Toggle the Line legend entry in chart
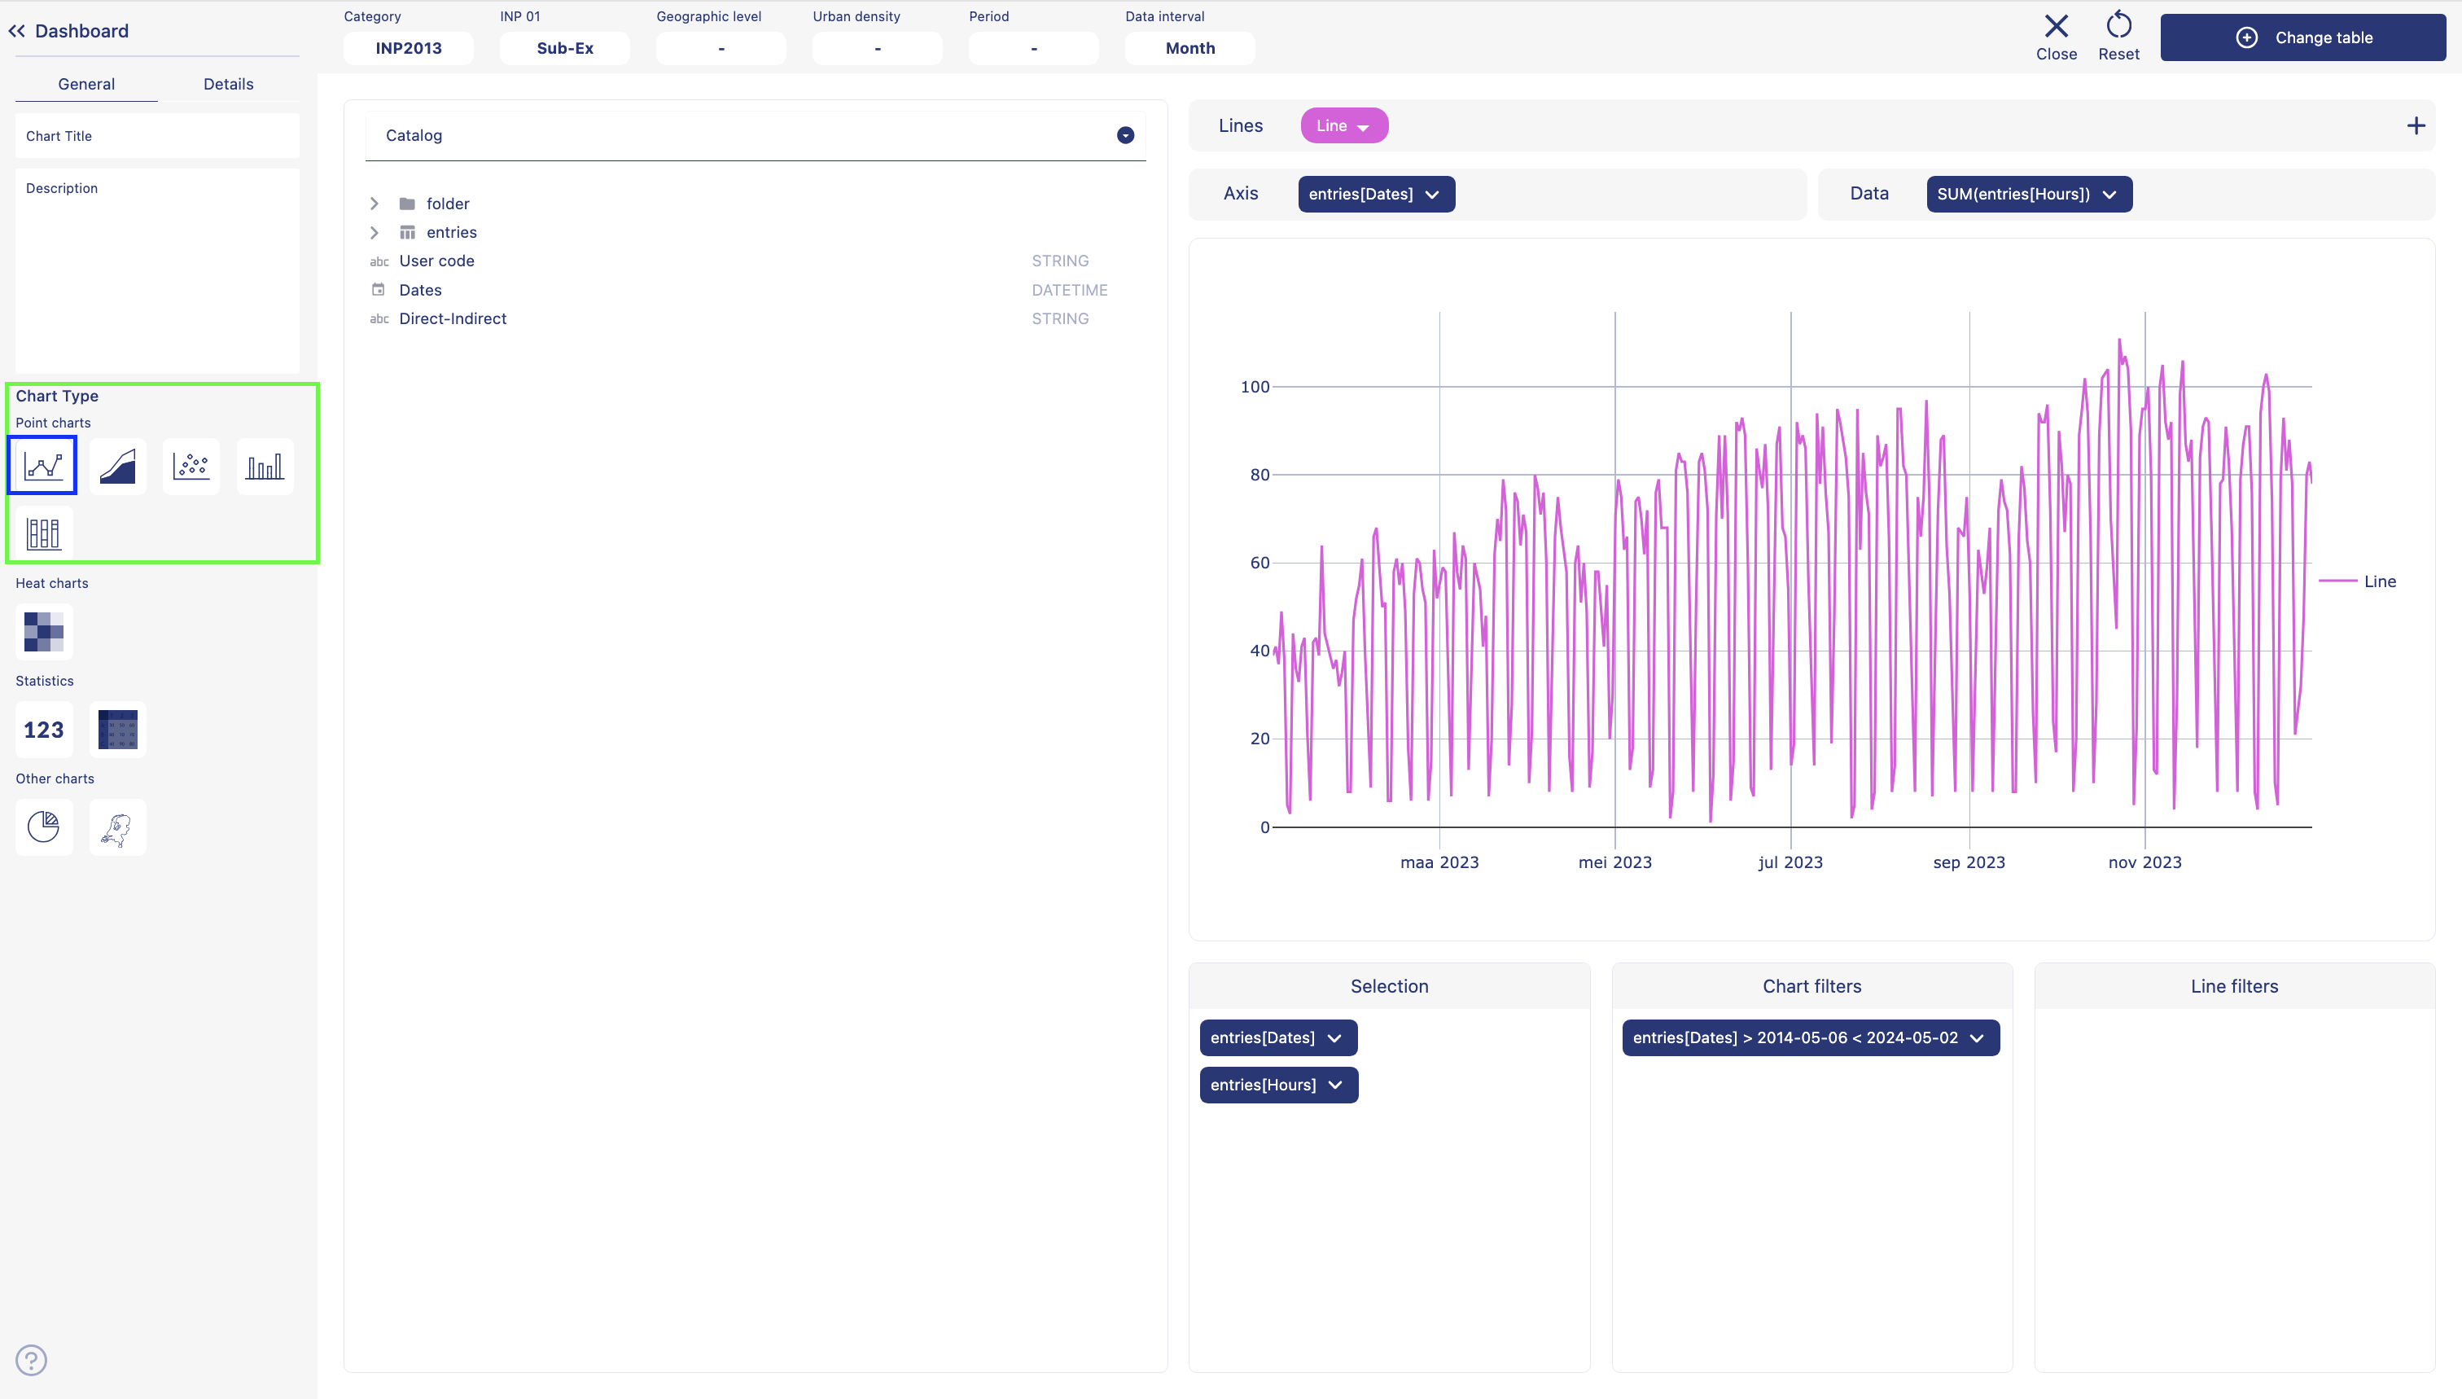Viewport: 2462px width, 1399px height. click(x=2378, y=581)
